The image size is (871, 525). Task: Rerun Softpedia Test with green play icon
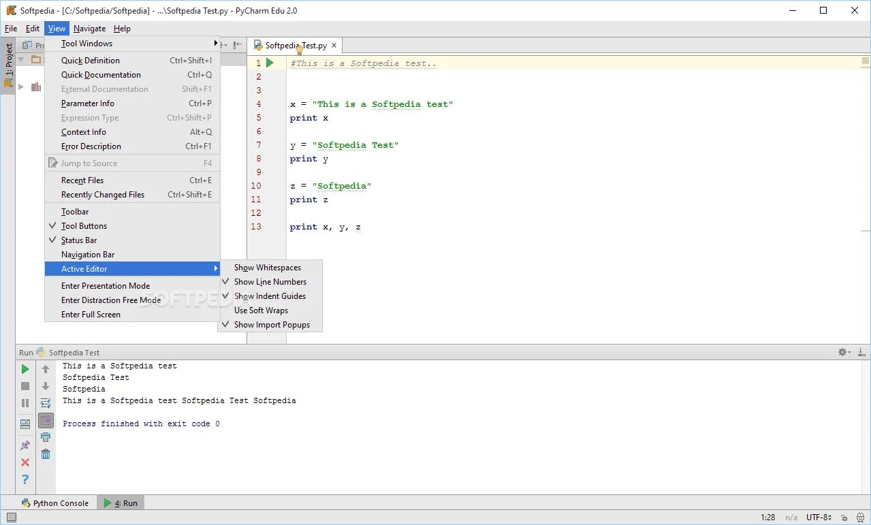(25, 369)
